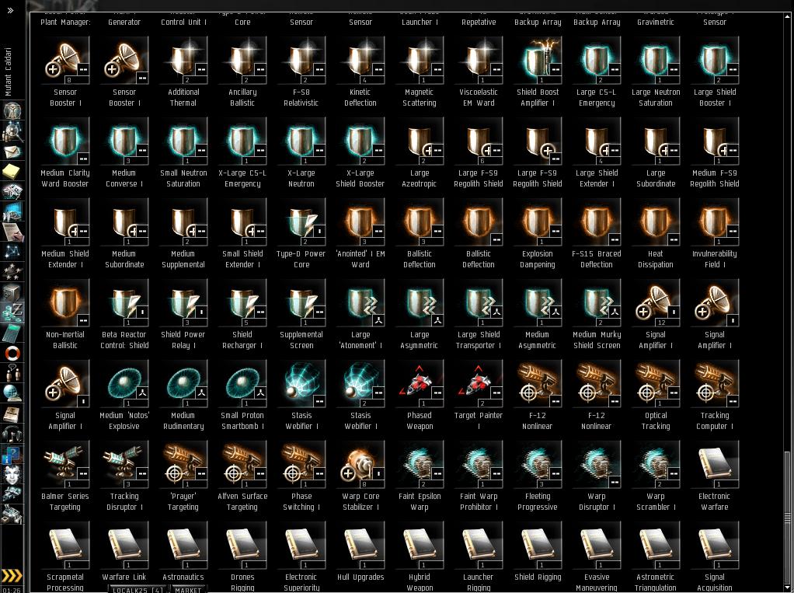Select the Small Proton Smartbomb I item
794x593 pixels.
point(242,383)
